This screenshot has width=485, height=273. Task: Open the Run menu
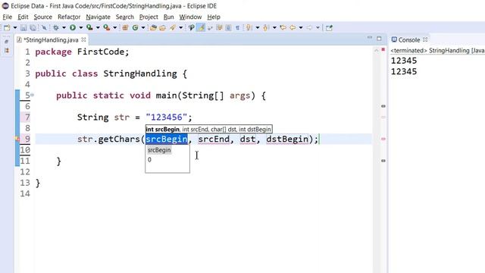tap(168, 17)
